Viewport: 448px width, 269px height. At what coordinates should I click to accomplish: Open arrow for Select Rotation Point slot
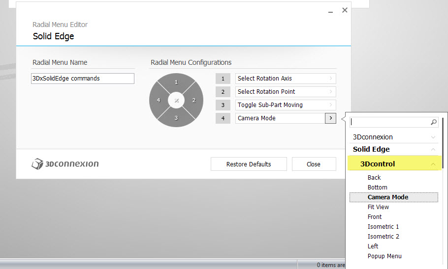tap(330, 91)
